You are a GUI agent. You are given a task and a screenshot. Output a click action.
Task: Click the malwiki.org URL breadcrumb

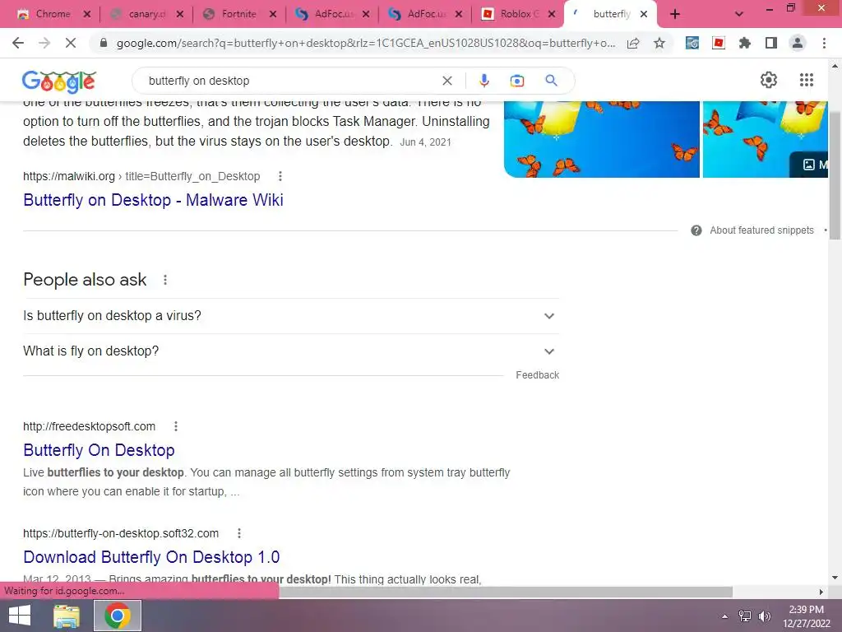tap(141, 176)
